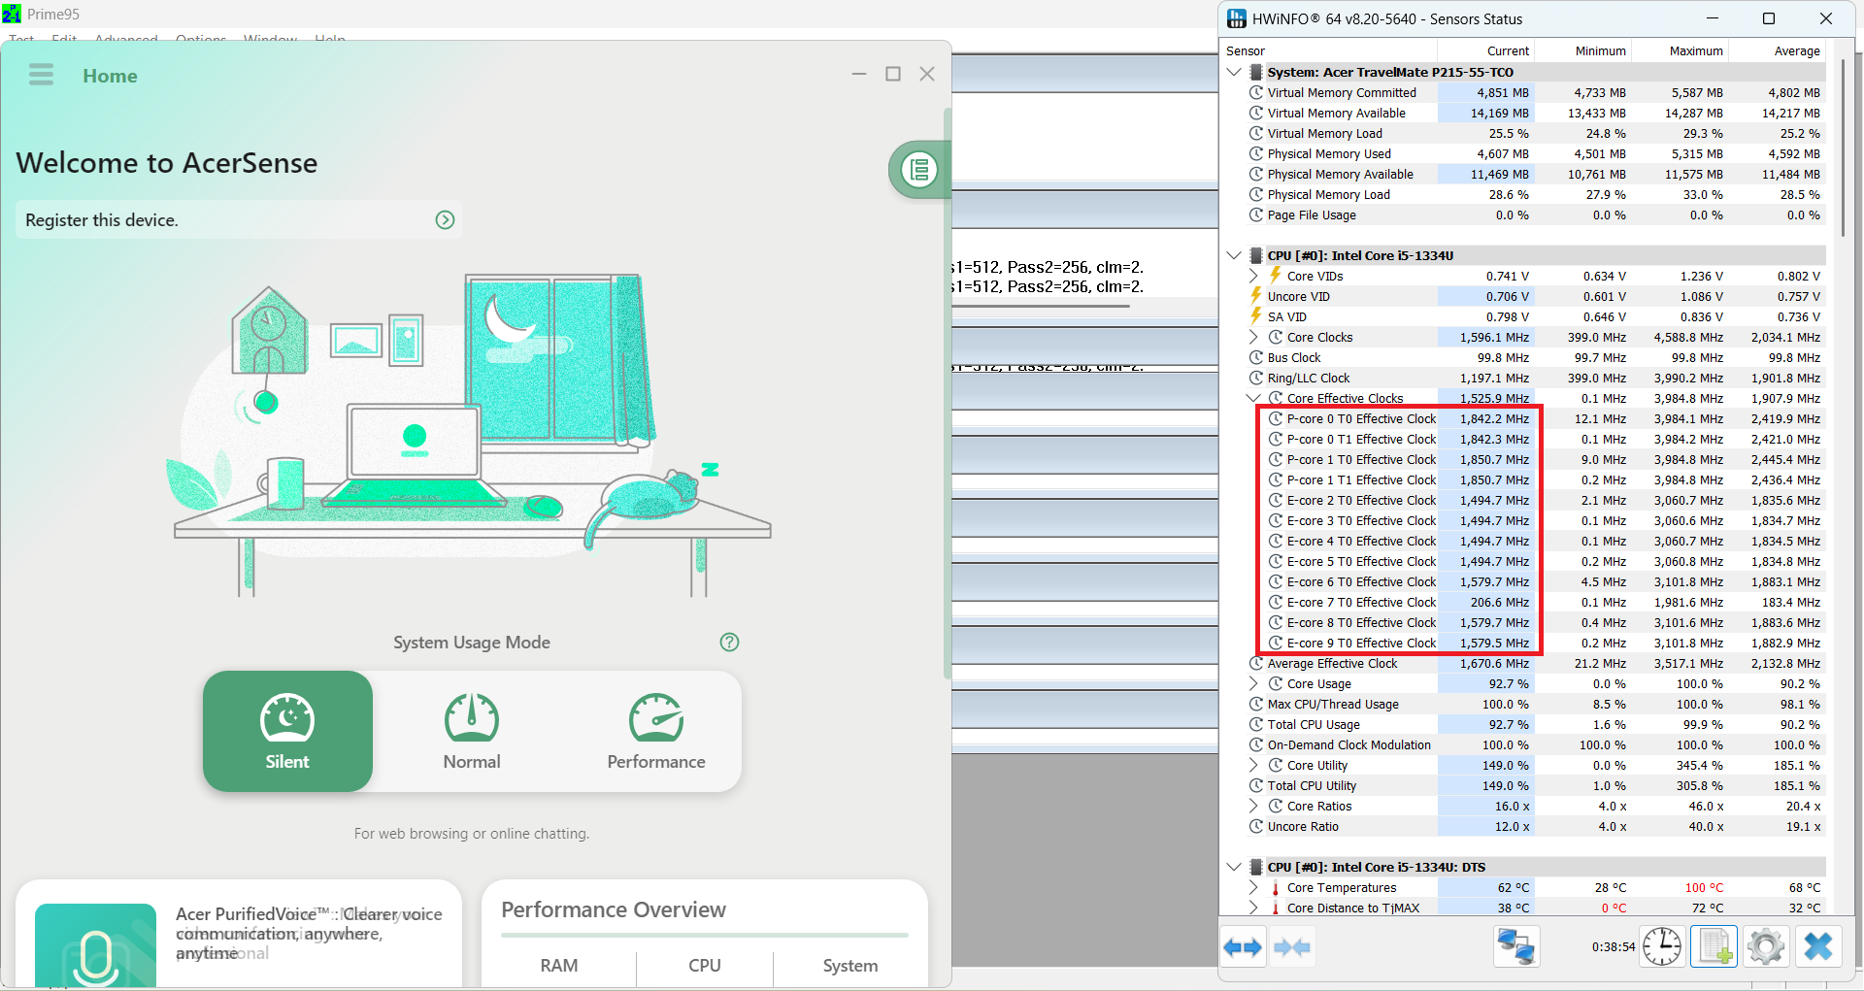Expand the Core Temperatures row
Viewport: 1864px width, 991px height.
click(1253, 887)
